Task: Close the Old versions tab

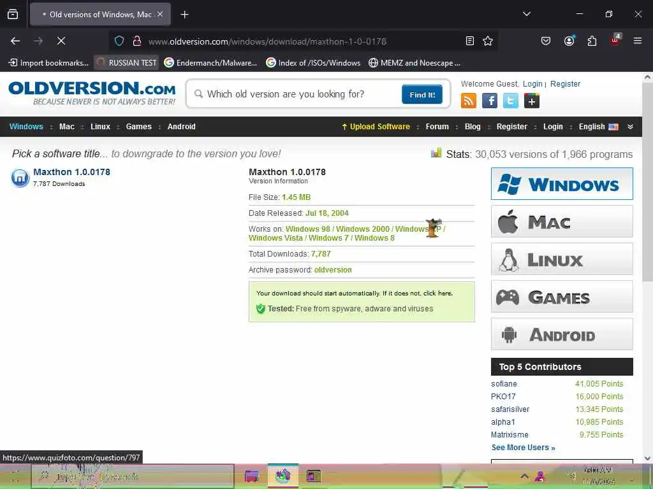Action: [x=160, y=14]
